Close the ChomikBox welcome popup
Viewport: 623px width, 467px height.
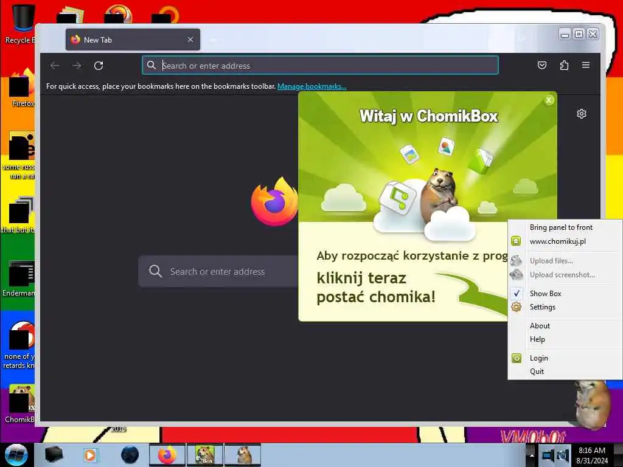pyautogui.click(x=549, y=100)
